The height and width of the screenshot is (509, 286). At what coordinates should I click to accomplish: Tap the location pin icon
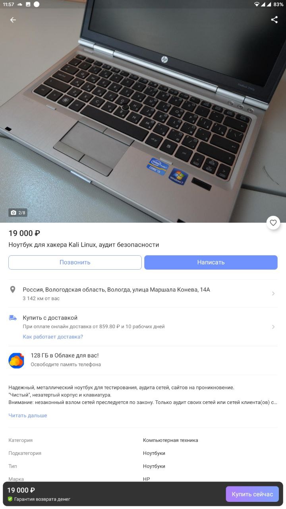[x=13, y=289]
